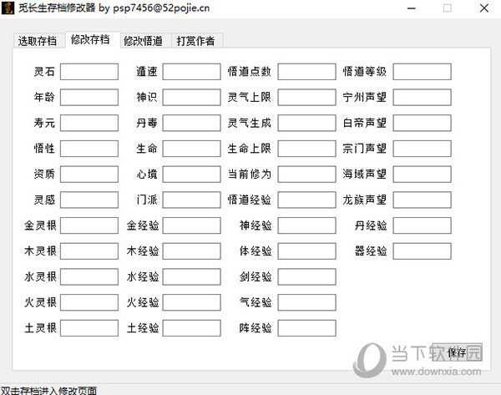Select the 修改存档 tab
Image resolution: width=501 pixels, height=395 pixels.
pos(93,39)
